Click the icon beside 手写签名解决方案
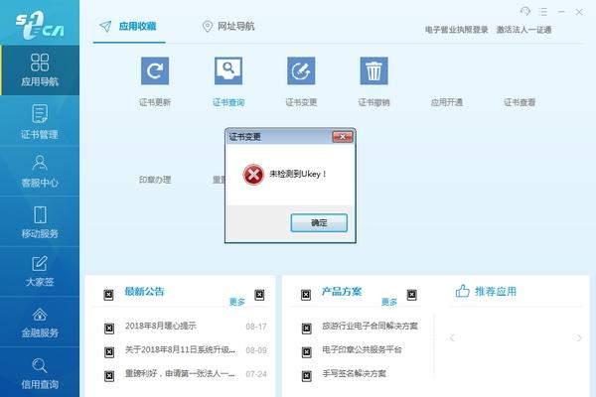Image resolution: width=596 pixels, height=397 pixels. click(307, 376)
